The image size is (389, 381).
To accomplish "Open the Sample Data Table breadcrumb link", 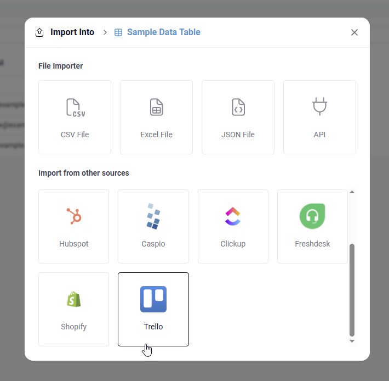I will click(163, 32).
